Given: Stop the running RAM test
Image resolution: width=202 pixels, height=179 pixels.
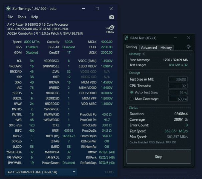Looking at the screenshot, I should click(159, 157).
